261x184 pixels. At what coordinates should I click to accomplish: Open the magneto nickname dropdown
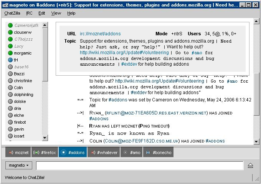click(x=19, y=165)
